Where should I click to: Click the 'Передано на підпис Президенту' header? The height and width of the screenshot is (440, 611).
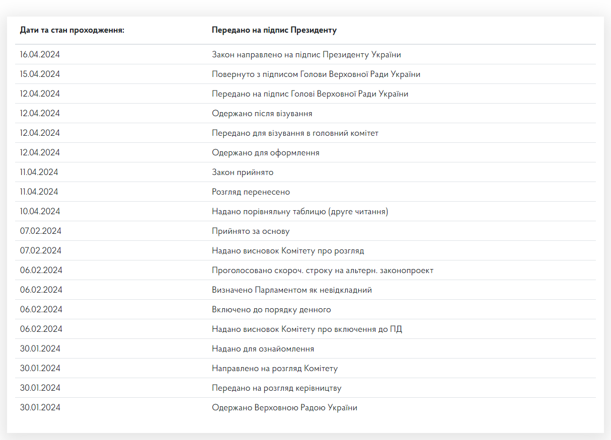tap(274, 30)
